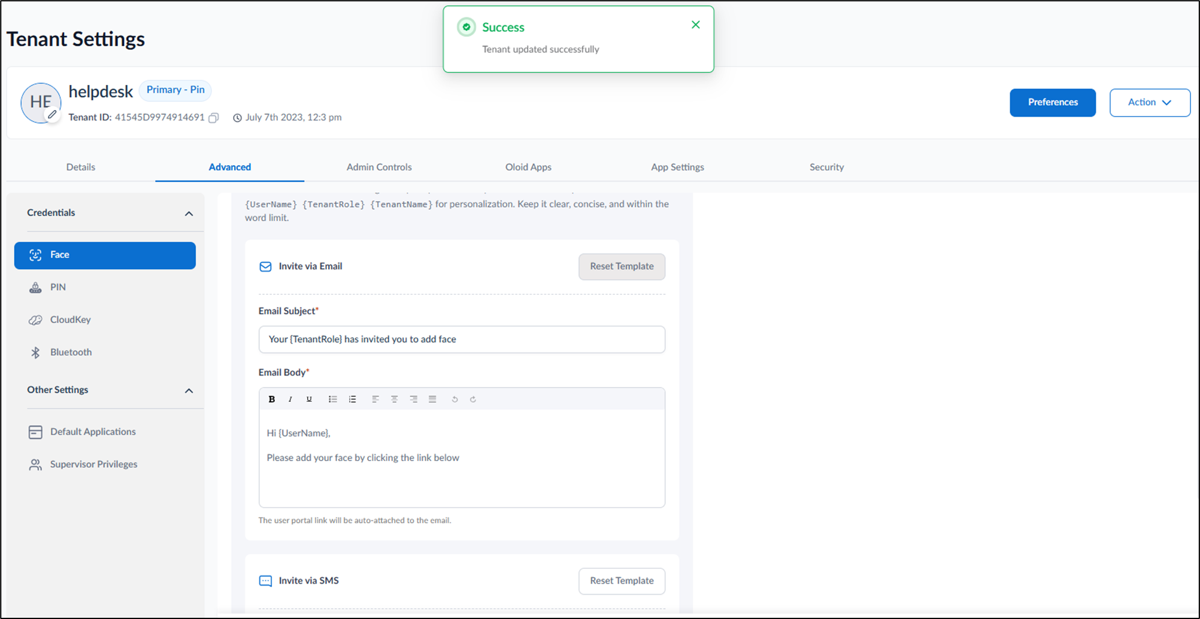Screen dimensions: 1200x619
Task: Open the Security tab
Action: tap(826, 167)
